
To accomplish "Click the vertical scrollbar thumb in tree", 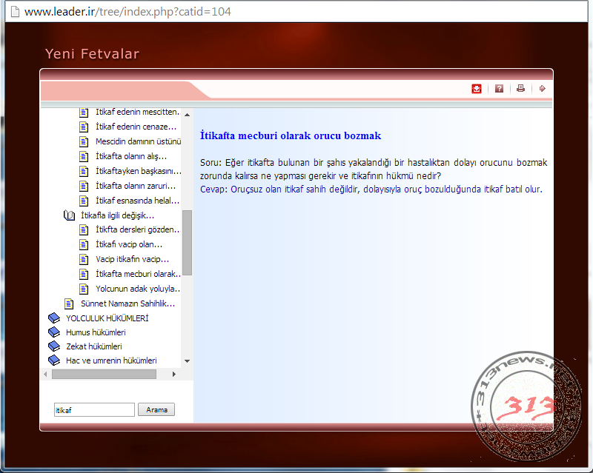I will (x=187, y=243).
